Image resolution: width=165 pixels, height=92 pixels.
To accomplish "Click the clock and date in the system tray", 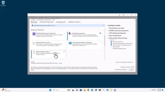I will pos(159,90).
